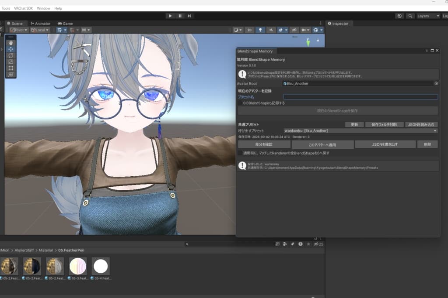Screen dimensions: 448x298
Task: Click 現在のBlendShapeを保存 button
Action: coord(337,110)
